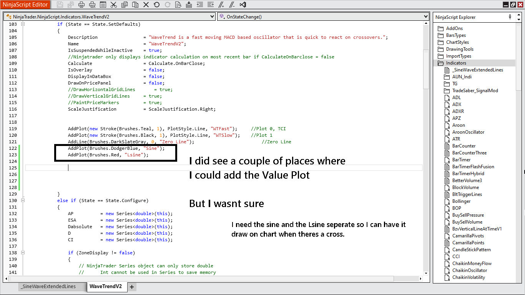Click the Delete (X) toolbar icon

(x=146, y=5)
